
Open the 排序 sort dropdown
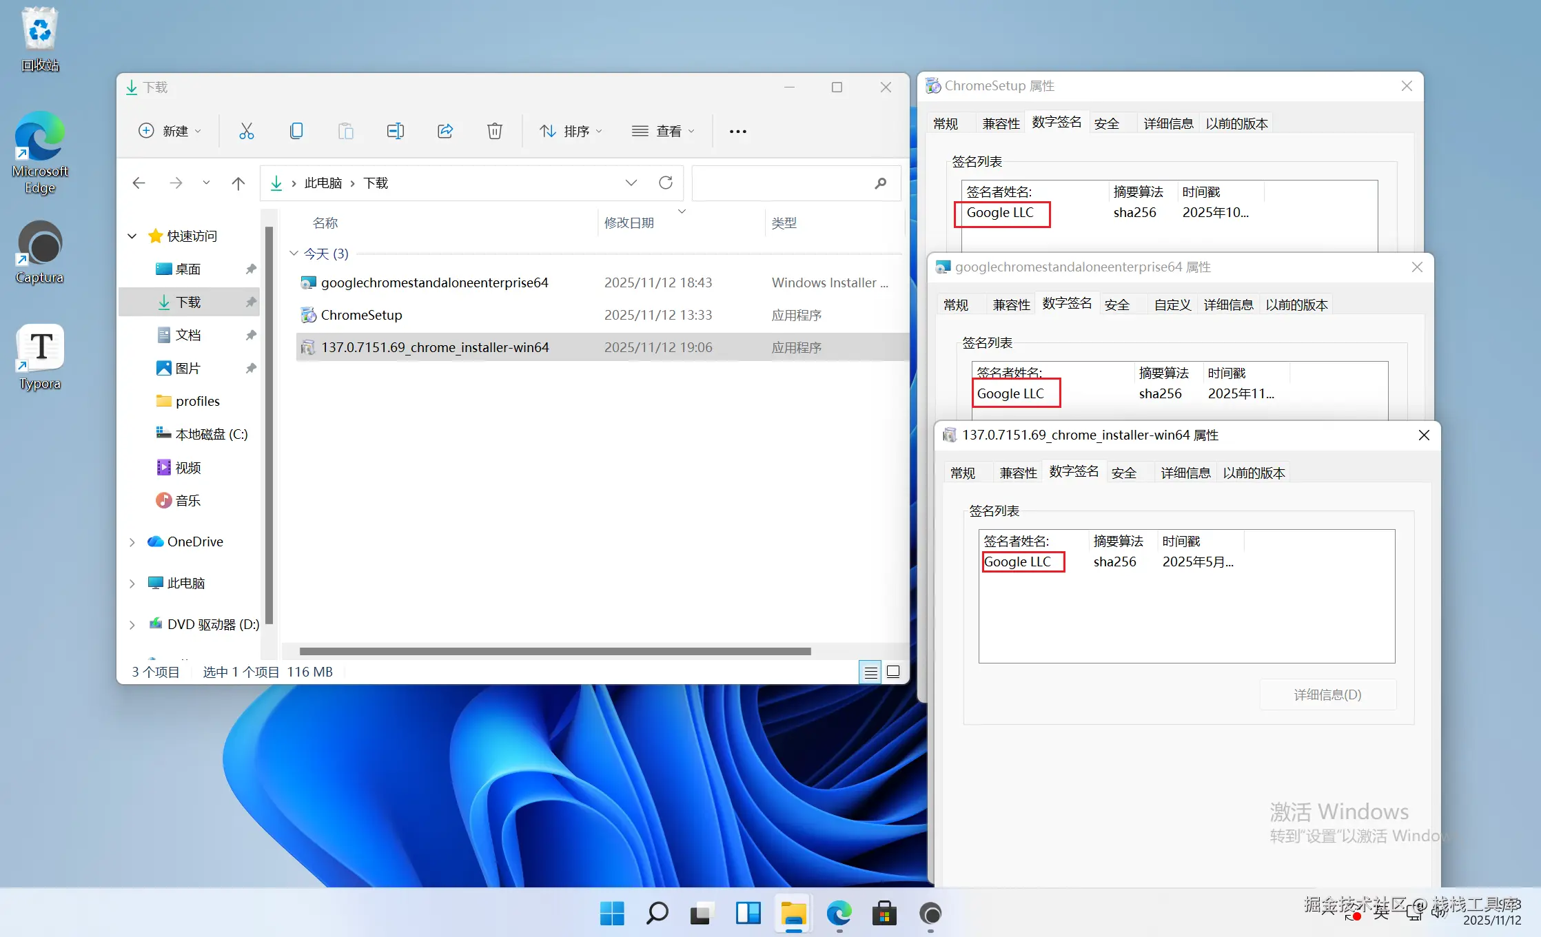point(571,131)
